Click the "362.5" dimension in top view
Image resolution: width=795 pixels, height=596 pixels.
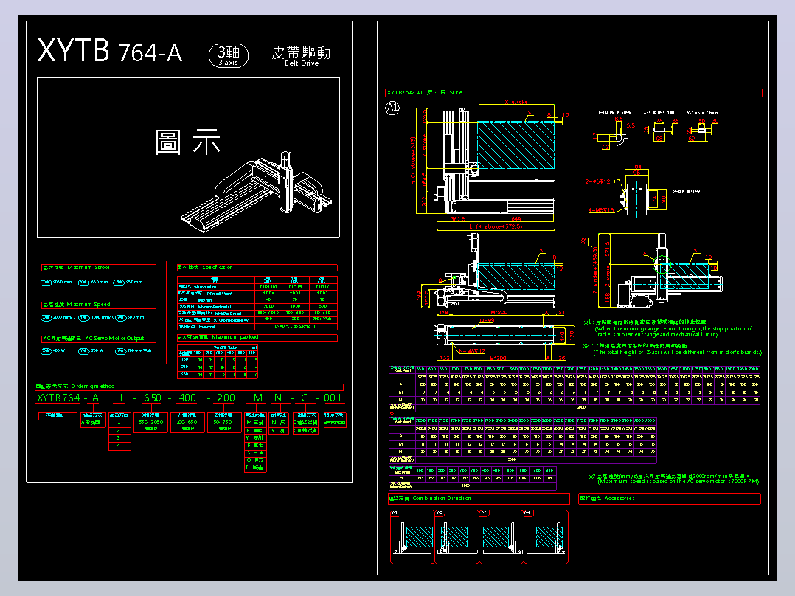(x=458, y=220)
